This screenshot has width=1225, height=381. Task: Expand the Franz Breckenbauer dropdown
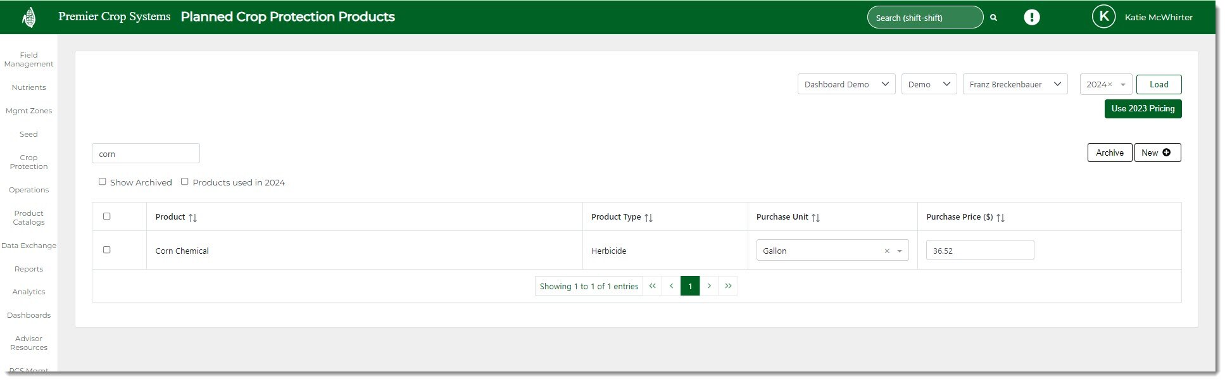[x=1014, y=84]
